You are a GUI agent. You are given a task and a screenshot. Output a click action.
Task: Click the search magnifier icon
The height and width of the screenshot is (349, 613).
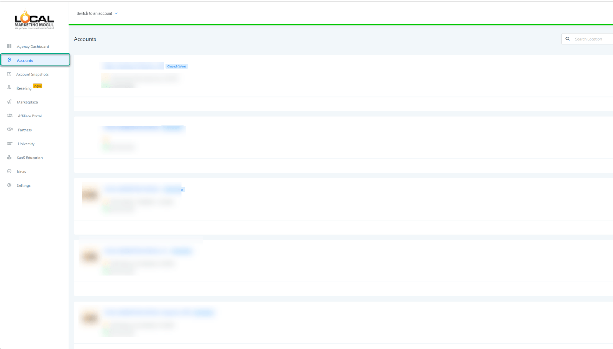coord(567,39)
